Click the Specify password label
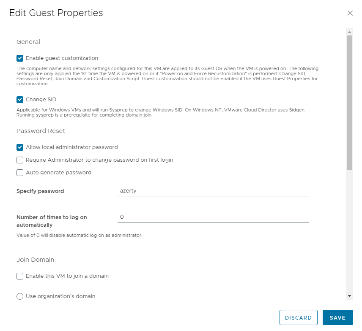362x331 pixels. tap(40, 191)
